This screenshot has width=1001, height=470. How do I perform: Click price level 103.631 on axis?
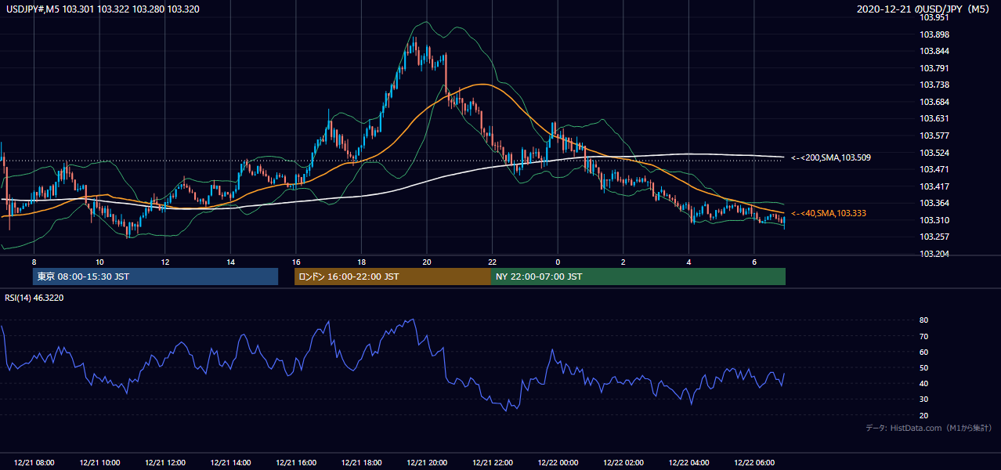pos(934,118)
